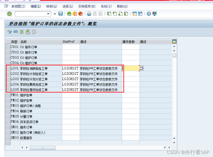Go to previous page icon
The height and width of the screenshot is (157, 213).
click(x=115, y=14)
